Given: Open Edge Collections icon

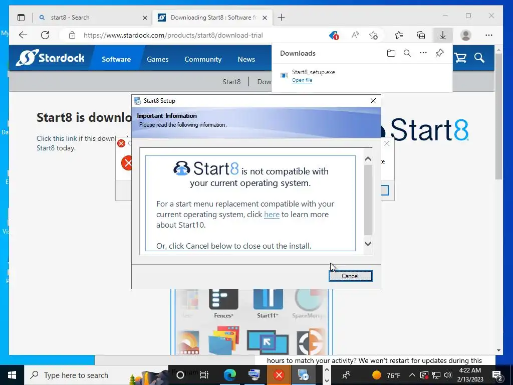Looking at the screenshot, I should 421,35.
